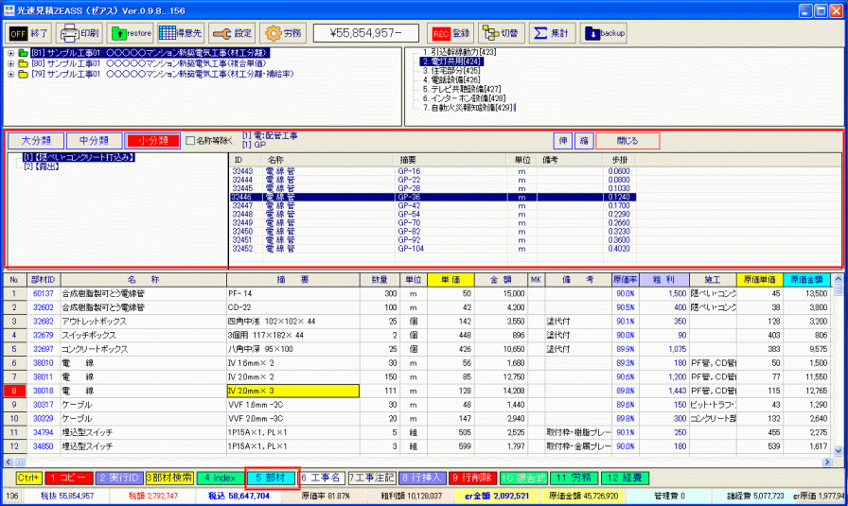This screenshot has width=848, height=506.
Task: Select the GP-36 電線管 row
Action: (x=433, y=198)
